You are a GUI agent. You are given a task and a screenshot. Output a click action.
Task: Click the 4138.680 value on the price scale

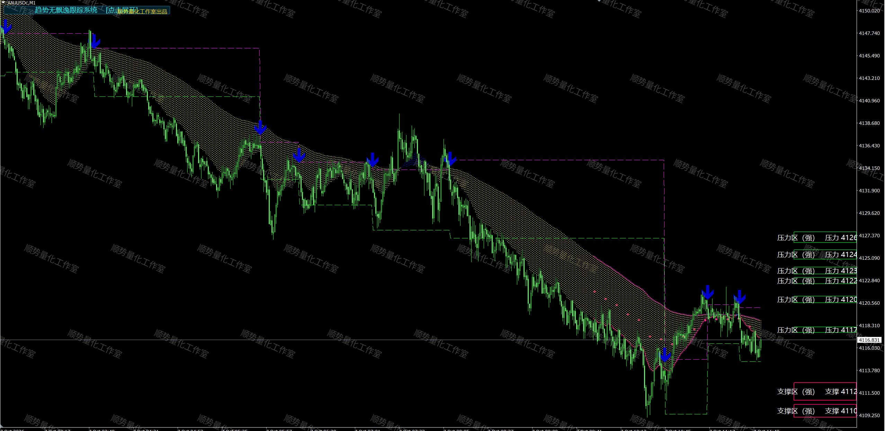(x=869, y=123)
